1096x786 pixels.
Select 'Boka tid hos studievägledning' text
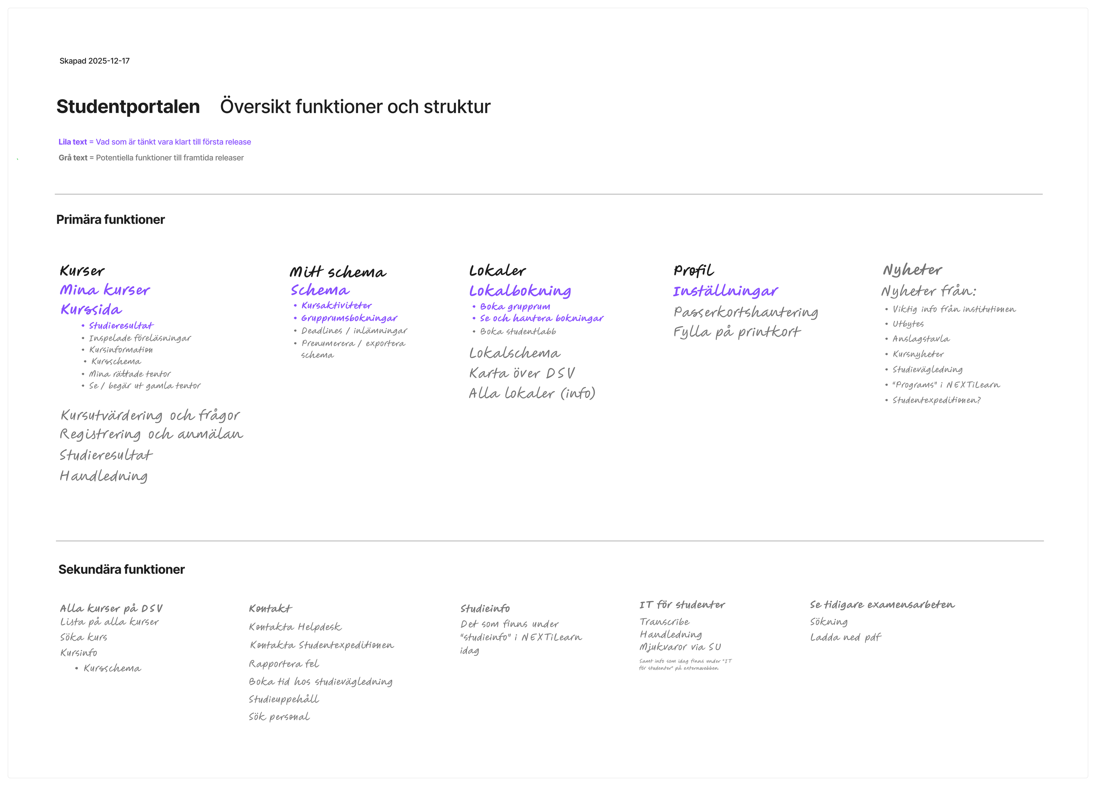pos(320,681)
